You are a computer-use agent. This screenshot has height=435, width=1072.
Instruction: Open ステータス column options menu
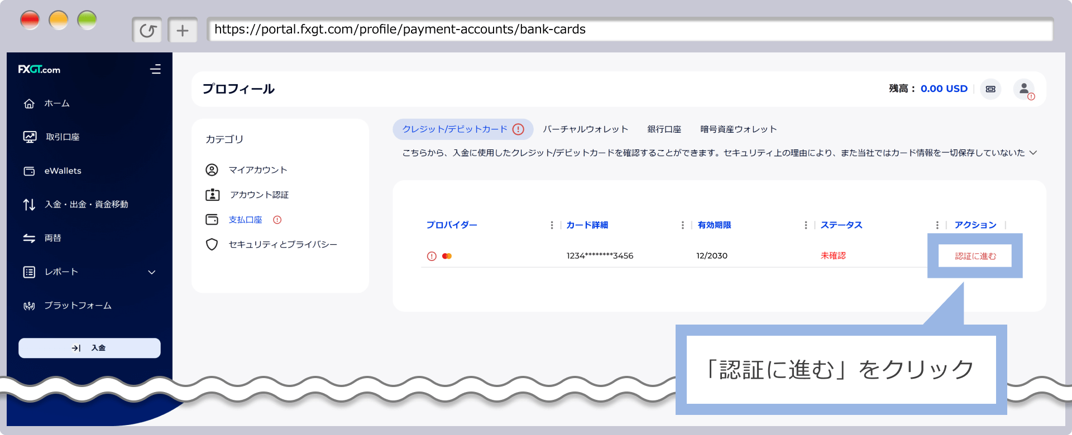tap(937, 225)
